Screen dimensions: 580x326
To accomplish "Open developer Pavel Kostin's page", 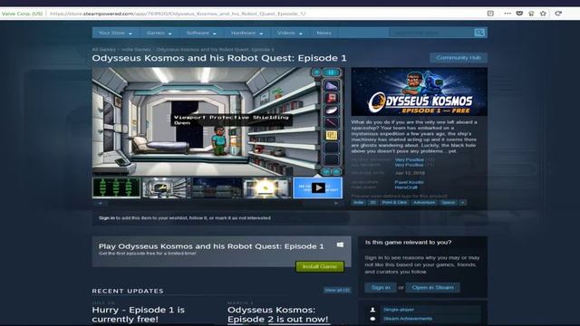I will click(x=409, y=182).
